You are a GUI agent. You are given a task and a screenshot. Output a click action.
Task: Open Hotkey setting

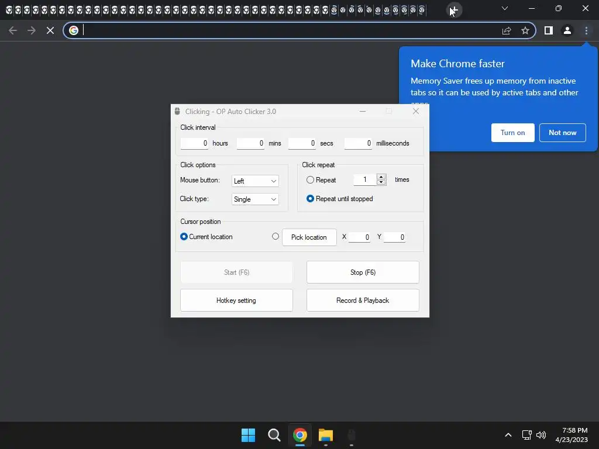click(236, 301)
